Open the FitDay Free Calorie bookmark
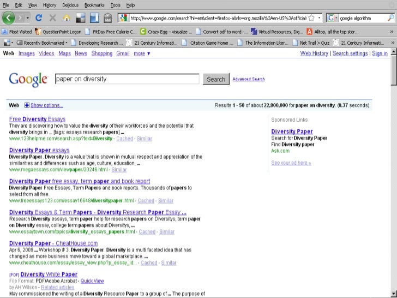The width and height of the screenshot is (397, 298). click(111, 32)
